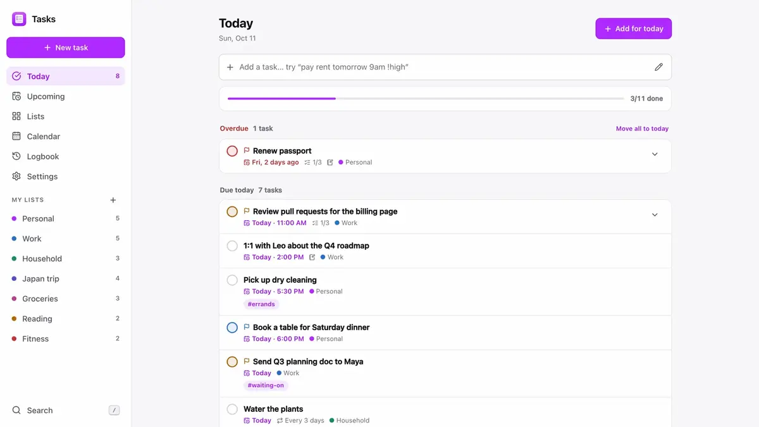Click the repeat icon beside Every 3 days
This screenshot has width=759, height=427.
280,421
